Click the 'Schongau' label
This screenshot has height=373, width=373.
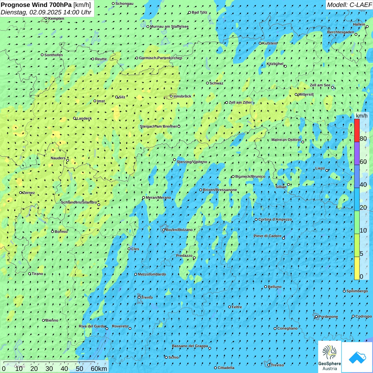124,3
